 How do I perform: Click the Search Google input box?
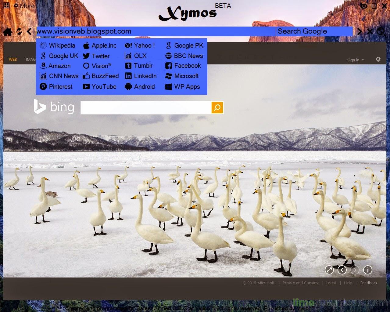click(x=314, y=31)
